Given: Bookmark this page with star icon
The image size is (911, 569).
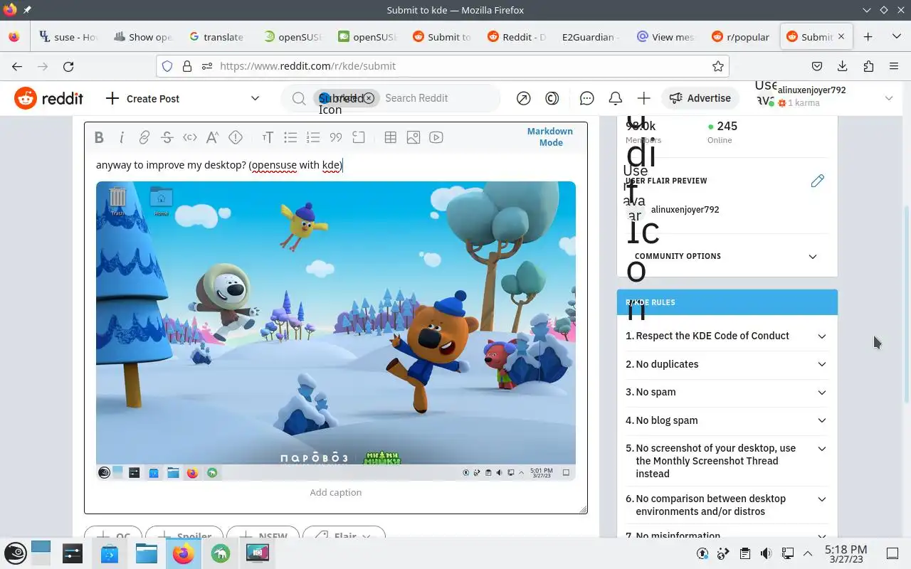Looking at the screenshot, I should [x=718, y=66].
